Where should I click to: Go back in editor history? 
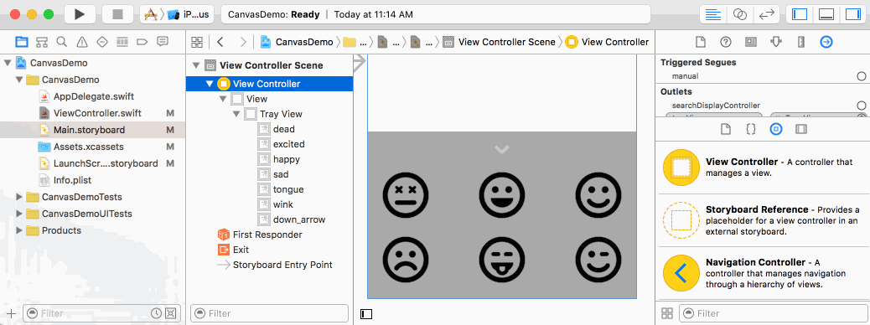coord(220,42)
